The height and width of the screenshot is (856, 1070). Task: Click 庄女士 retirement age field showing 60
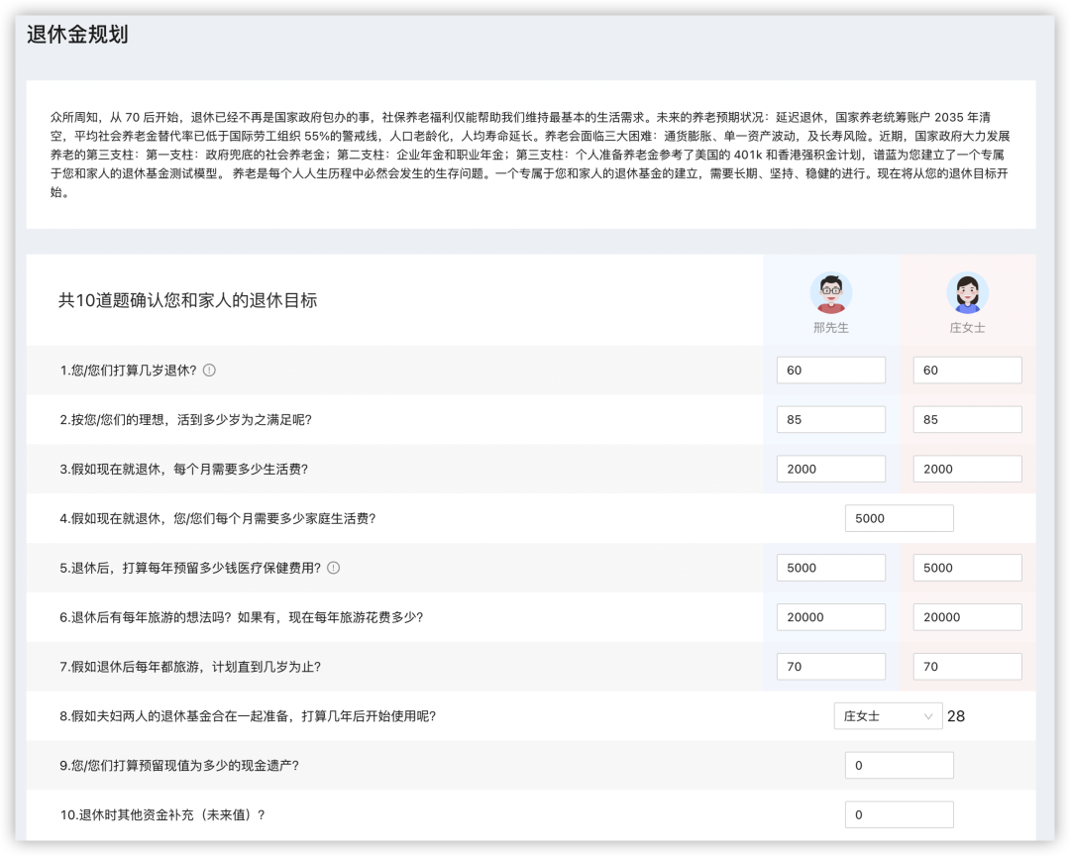coord(967,371)
